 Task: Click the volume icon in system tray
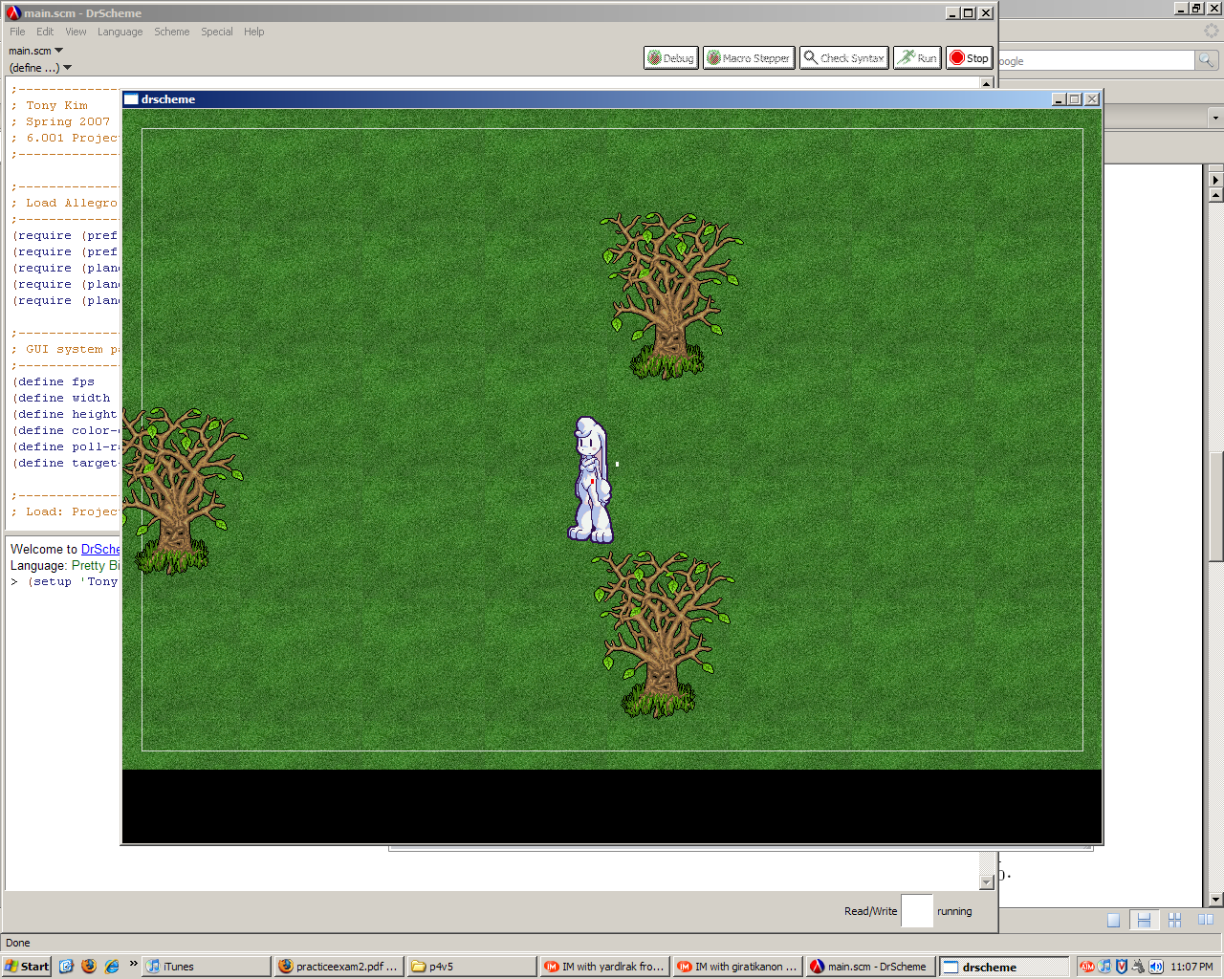pos(1155,967)
